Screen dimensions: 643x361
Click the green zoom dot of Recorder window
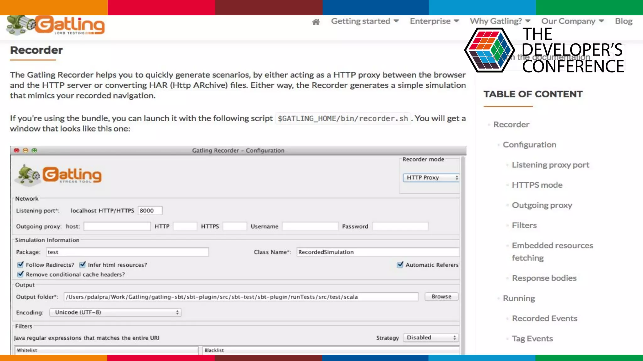pos(34,150)
